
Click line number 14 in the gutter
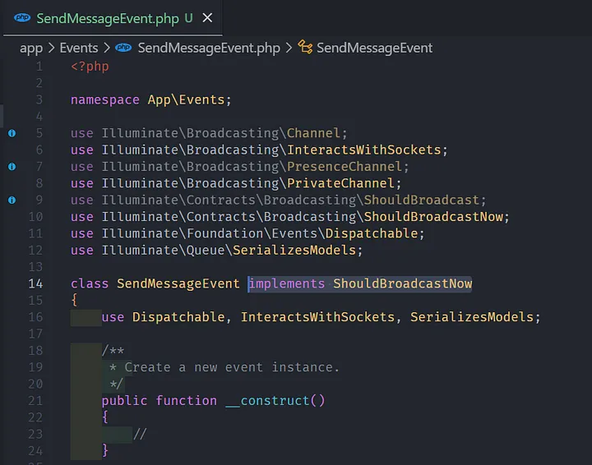(x=35, y=283)
